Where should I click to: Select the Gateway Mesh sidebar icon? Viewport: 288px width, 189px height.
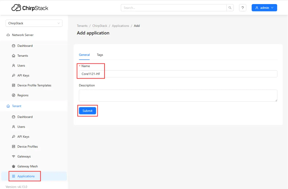(14, 166)
